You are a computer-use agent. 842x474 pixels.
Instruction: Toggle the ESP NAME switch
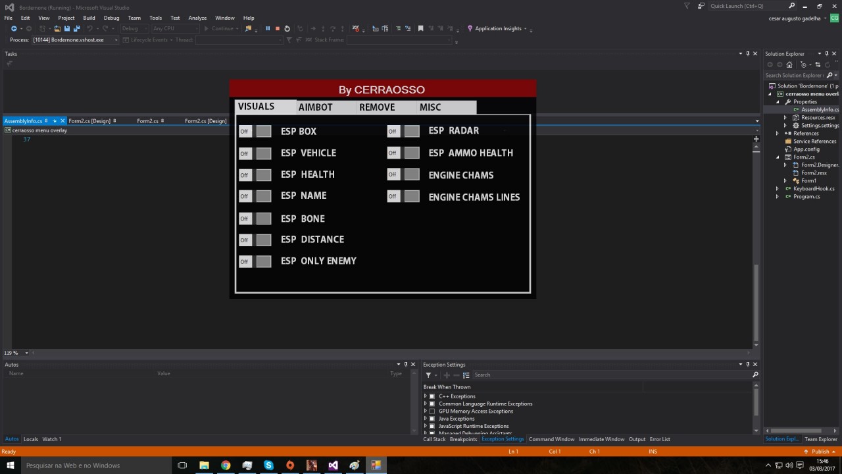255,196
